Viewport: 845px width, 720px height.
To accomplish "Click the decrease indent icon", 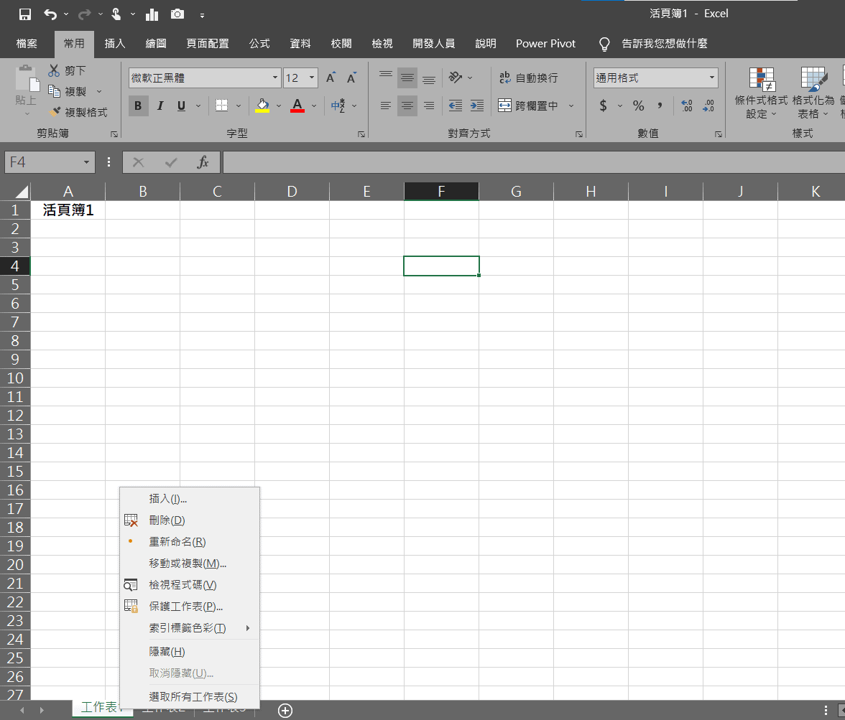I will coord(456,106).
